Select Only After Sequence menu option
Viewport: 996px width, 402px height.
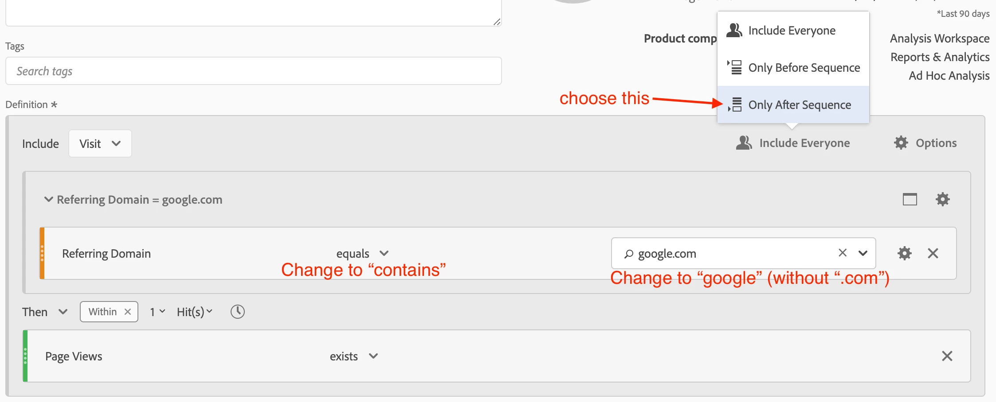(799, 105)
